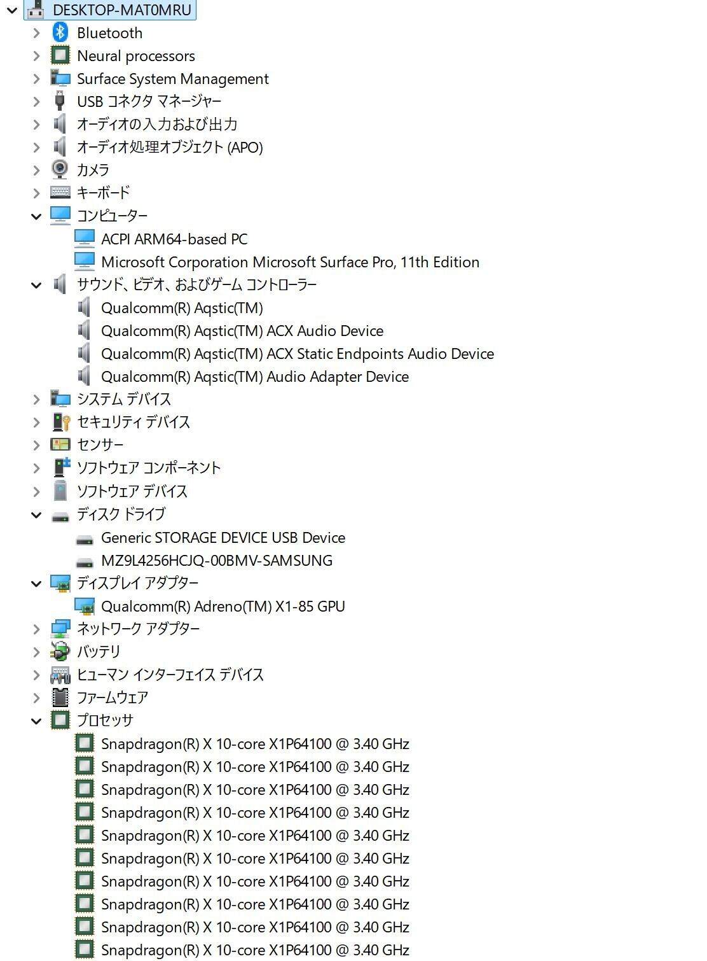
Task: Click the セキュリティ デバイス key icon
Action: coord(60,421)
